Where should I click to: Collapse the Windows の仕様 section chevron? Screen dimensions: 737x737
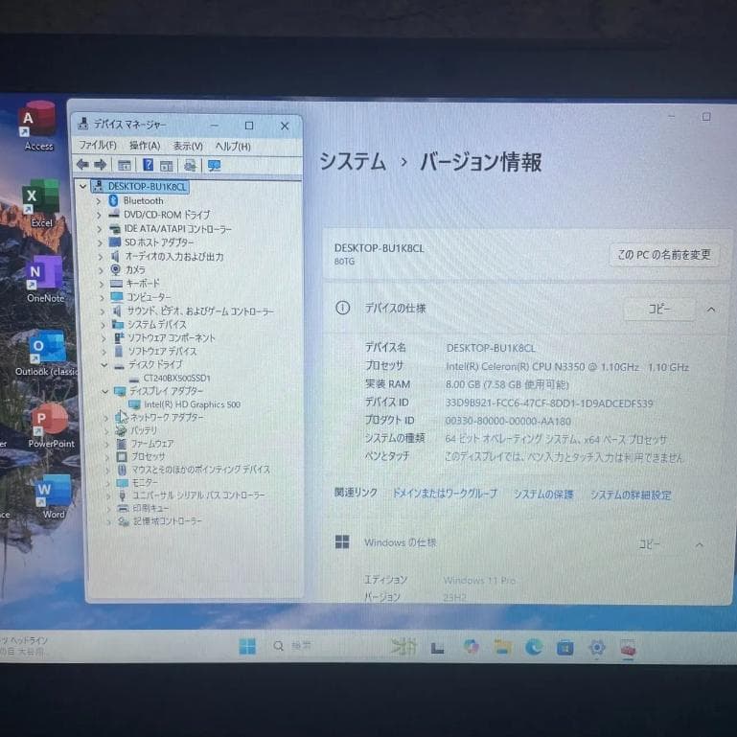[700, 544]
